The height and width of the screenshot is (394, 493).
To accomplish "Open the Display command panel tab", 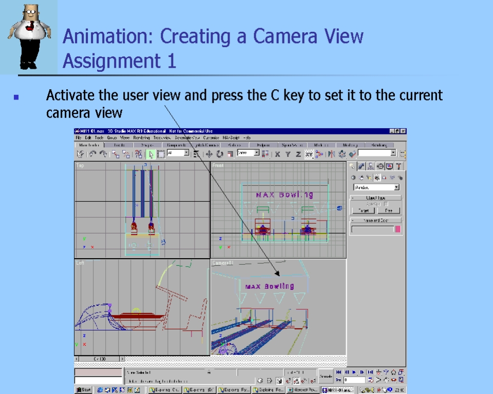I will (389, 166).
